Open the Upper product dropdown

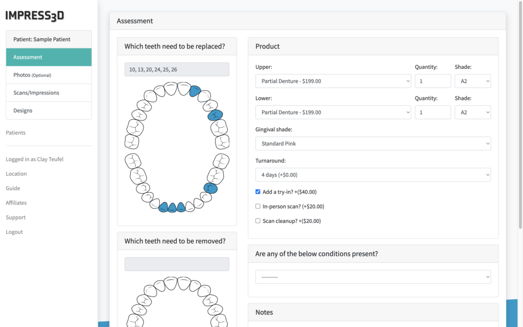pos(333,81)
